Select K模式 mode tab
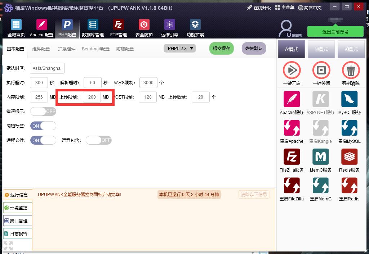This screenshot has width=369, height=254. point(351,49)
